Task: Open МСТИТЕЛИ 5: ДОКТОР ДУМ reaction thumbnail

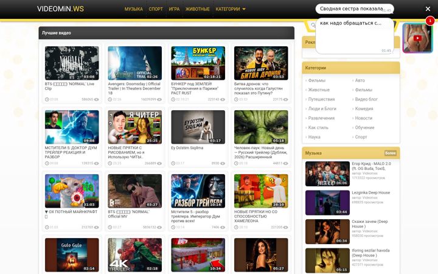Action: pyautogui.click(x=72, y=127)
